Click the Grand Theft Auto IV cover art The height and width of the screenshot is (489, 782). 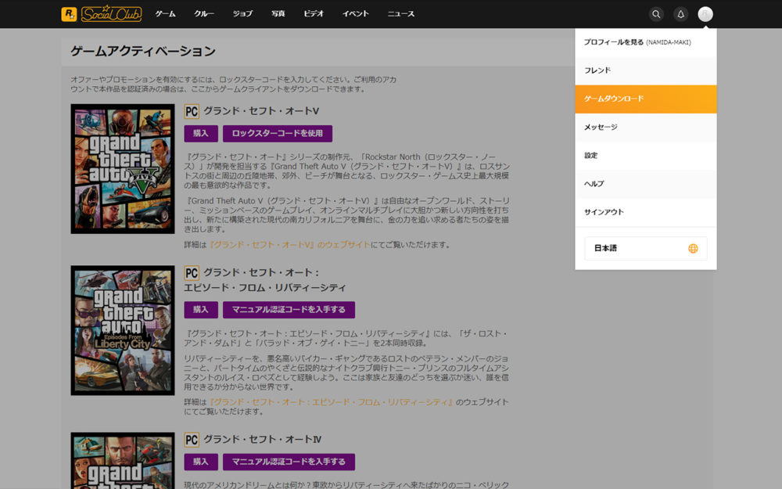pyautogui.click(x=123, y=461)
